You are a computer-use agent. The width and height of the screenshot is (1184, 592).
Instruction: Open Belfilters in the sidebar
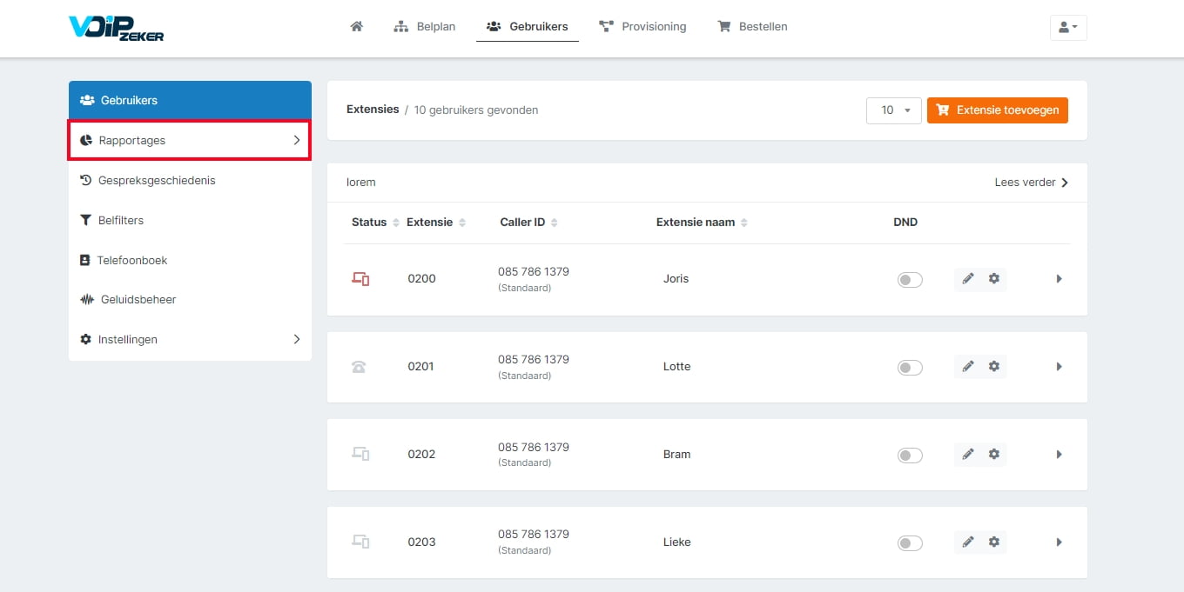click(x=190, y=220)
